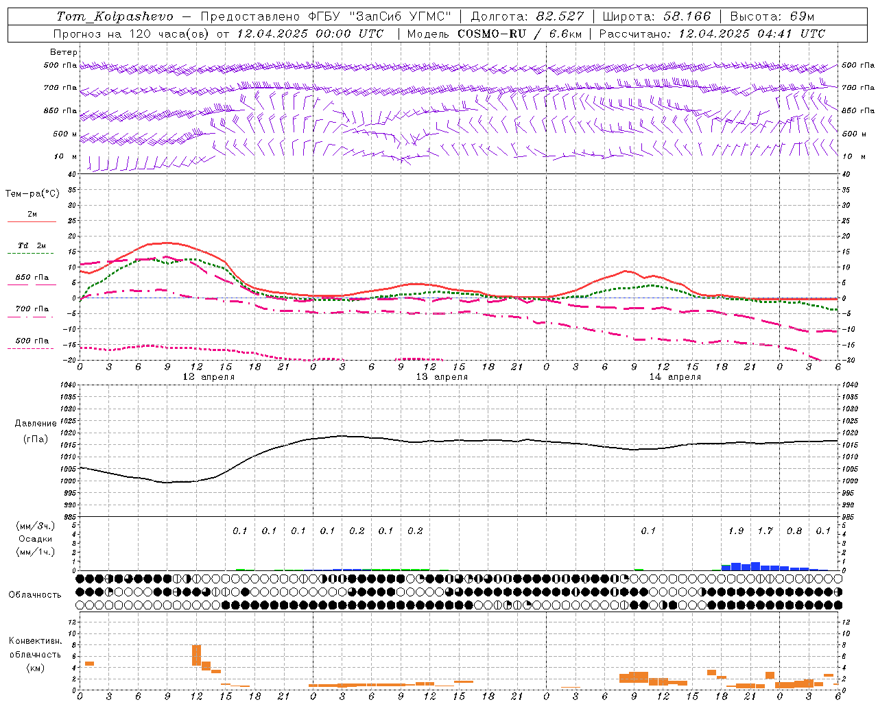Click the 13 апреля date label
878x702 pixels.
click(x=441, y=377)
